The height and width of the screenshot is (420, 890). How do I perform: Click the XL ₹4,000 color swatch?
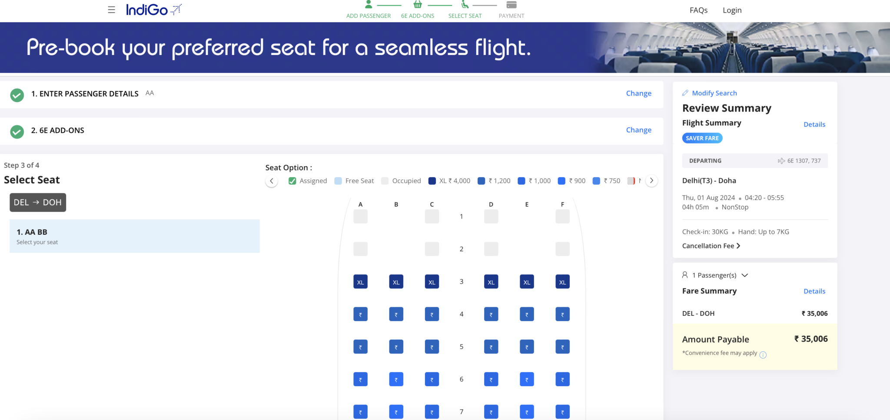coord(432,181)
